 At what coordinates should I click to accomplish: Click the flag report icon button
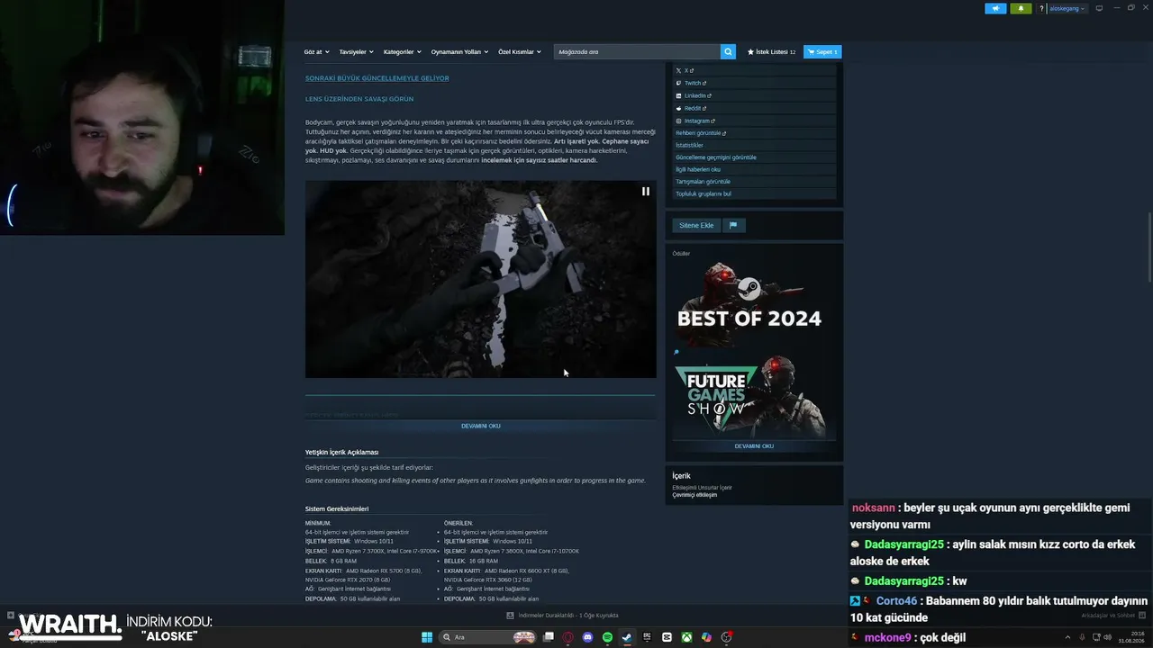(733, 225)
